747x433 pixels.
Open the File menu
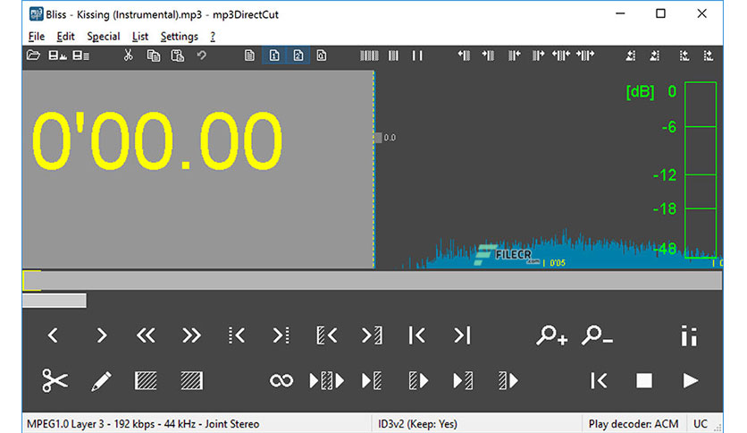(37, 37)
